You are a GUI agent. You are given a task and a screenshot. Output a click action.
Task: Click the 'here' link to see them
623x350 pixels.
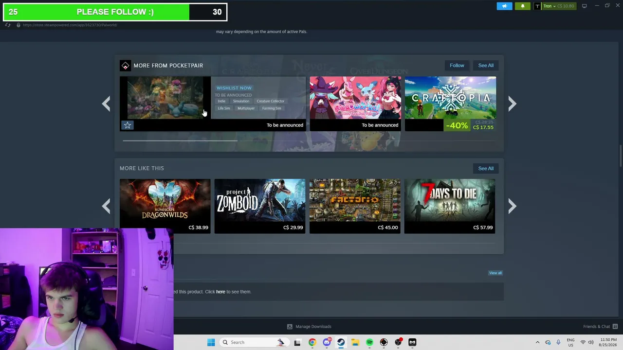(220, 292)
